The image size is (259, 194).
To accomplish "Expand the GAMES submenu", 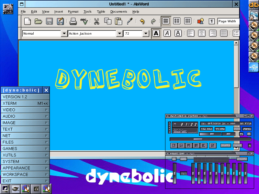I will [25, 149].
